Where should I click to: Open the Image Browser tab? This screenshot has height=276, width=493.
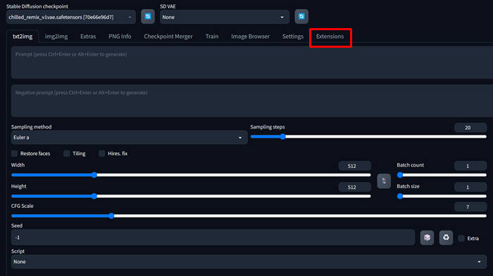pos(250,37)
